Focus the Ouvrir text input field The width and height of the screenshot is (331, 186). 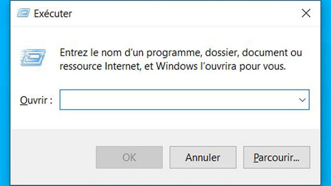click(184, 100)
